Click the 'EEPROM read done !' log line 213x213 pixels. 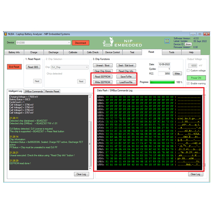(20, 163)
